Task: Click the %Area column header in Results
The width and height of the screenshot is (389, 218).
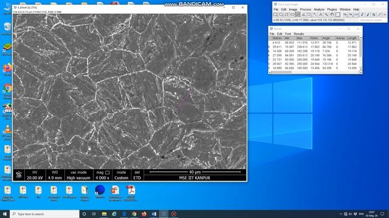Action: (x=340, y=38)
